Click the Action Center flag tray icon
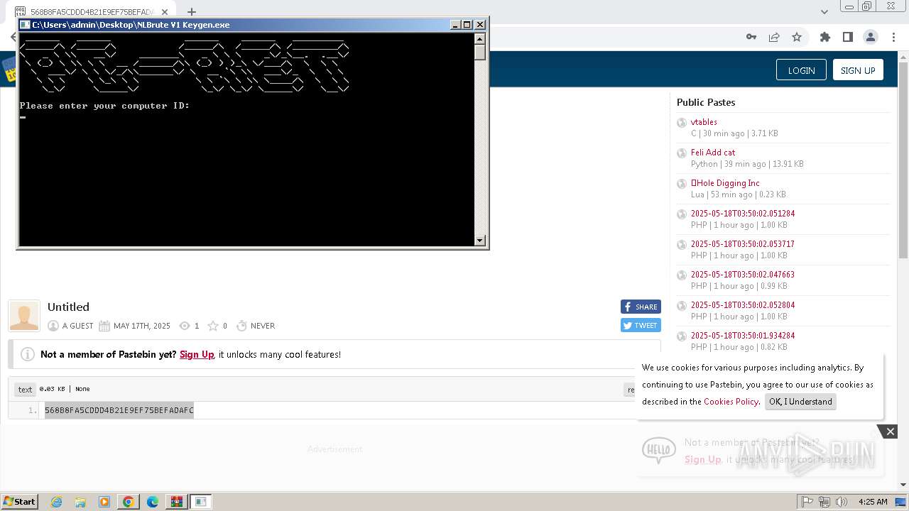 [807, 502]
